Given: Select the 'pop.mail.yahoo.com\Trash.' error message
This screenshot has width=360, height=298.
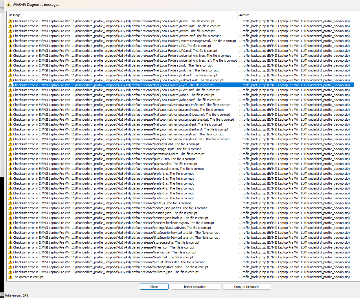Looking at the screenshot, I should point(118,134).
